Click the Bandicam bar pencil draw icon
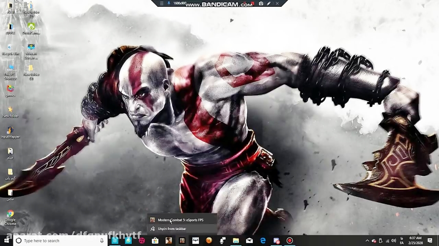This screenshot has height=246, width=439. 269,3
